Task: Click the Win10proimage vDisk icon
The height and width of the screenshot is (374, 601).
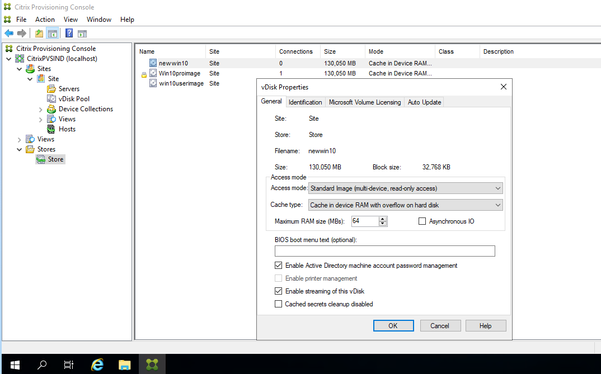Action: click(x=153, y=73)
